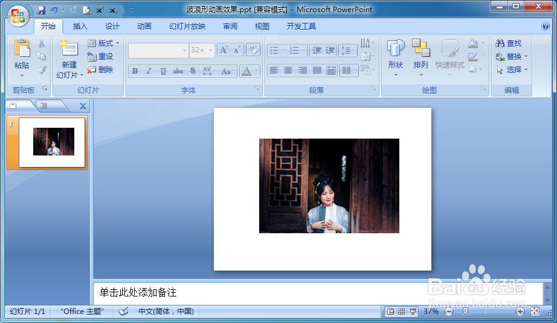Open the 版式 layout dropdown
This screenshot has height=323, width=557.
tap(103, 43)
